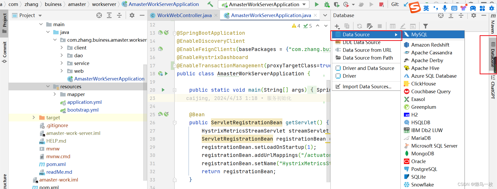Open query console icon in Database toolbar
This screenshot has width=497, height=189.
pyautogui.click(x=413, y=26)
